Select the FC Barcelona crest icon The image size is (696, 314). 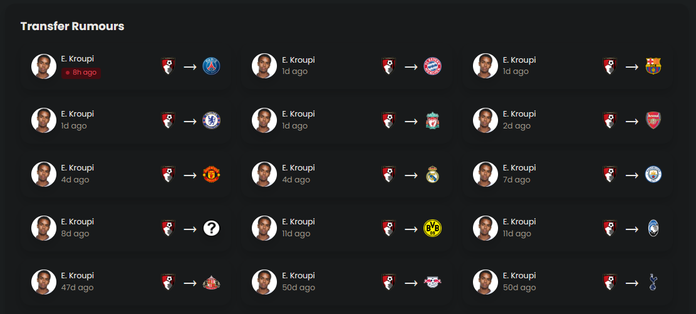(x=653, y=66)
